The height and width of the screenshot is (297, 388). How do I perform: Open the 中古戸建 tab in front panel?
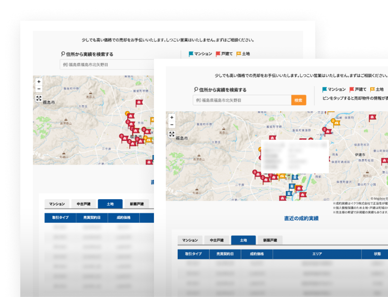(x=216, y=241)
